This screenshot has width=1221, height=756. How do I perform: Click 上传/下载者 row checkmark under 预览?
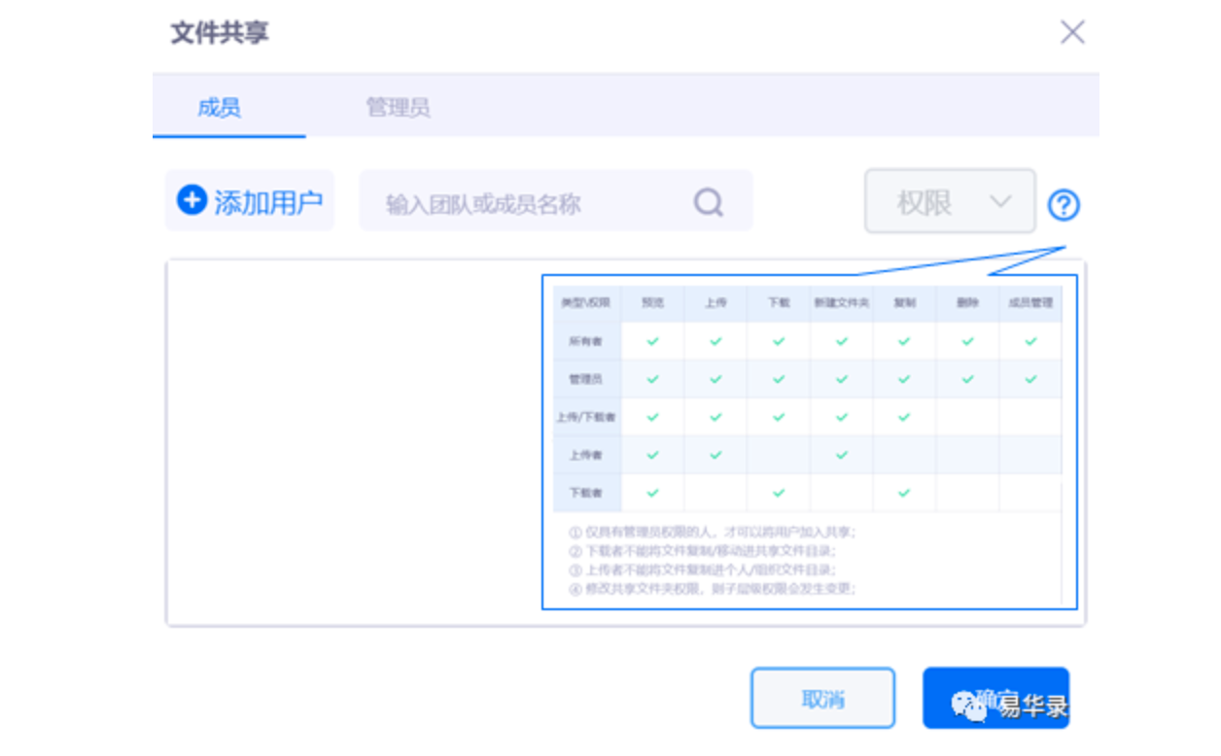tap(652, 417)
